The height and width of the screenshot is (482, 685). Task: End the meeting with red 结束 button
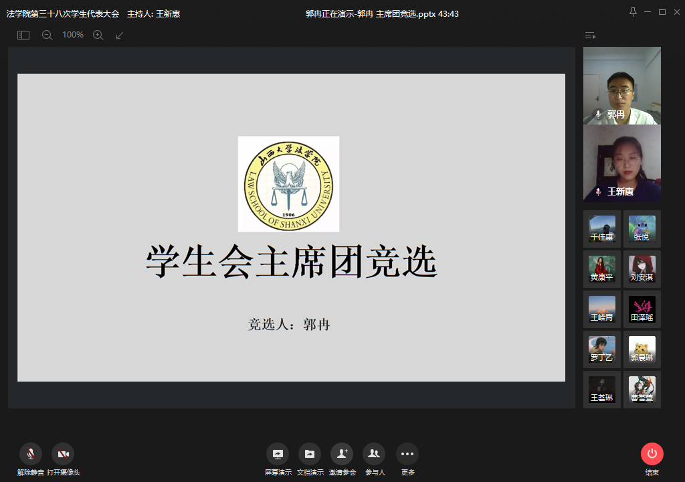click(652, 460)
